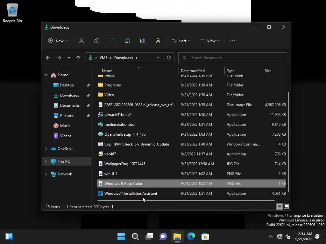326x244 pixels.
Task: Open Microsoft Store from the taskbar
Action: point(205,236)
